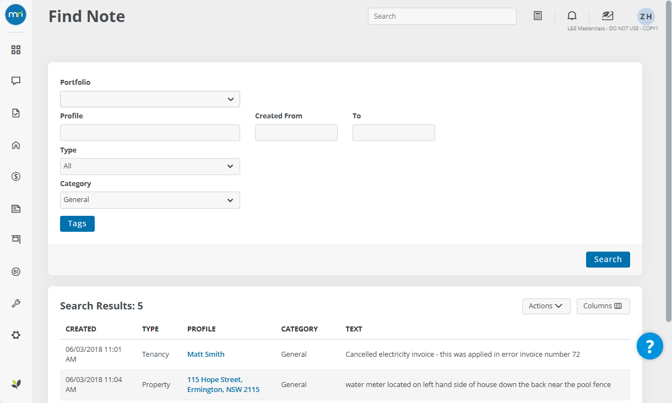This screenshot has width=672, height=403.
Task: Expand the Actions dropdown menu
Action: coord(546,306)
